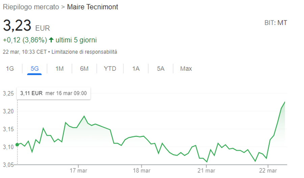
Task: Open the Max time range tab
Action: click(x=186, y=68)
